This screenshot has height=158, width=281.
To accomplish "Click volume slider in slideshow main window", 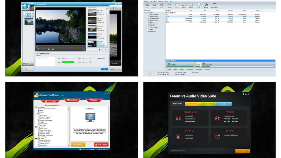I will [114, 63].
